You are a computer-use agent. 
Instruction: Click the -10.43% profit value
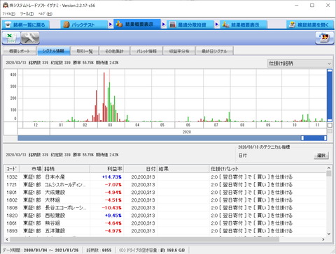point(111,208)
